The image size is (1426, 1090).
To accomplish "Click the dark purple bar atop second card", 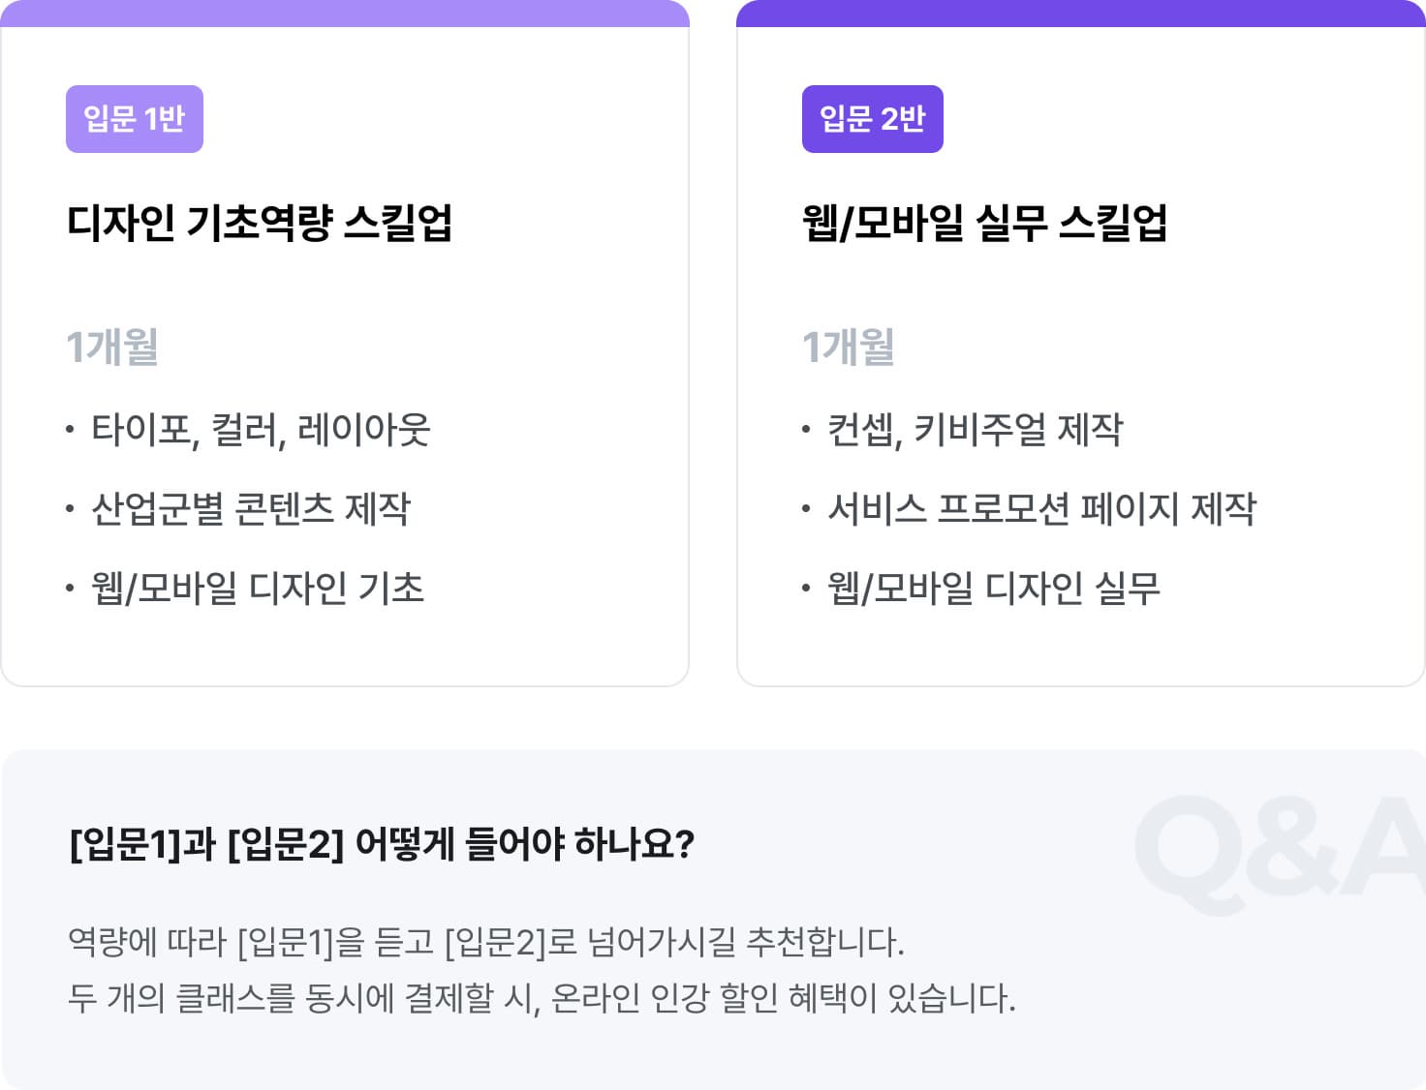I will [1080, 14].
